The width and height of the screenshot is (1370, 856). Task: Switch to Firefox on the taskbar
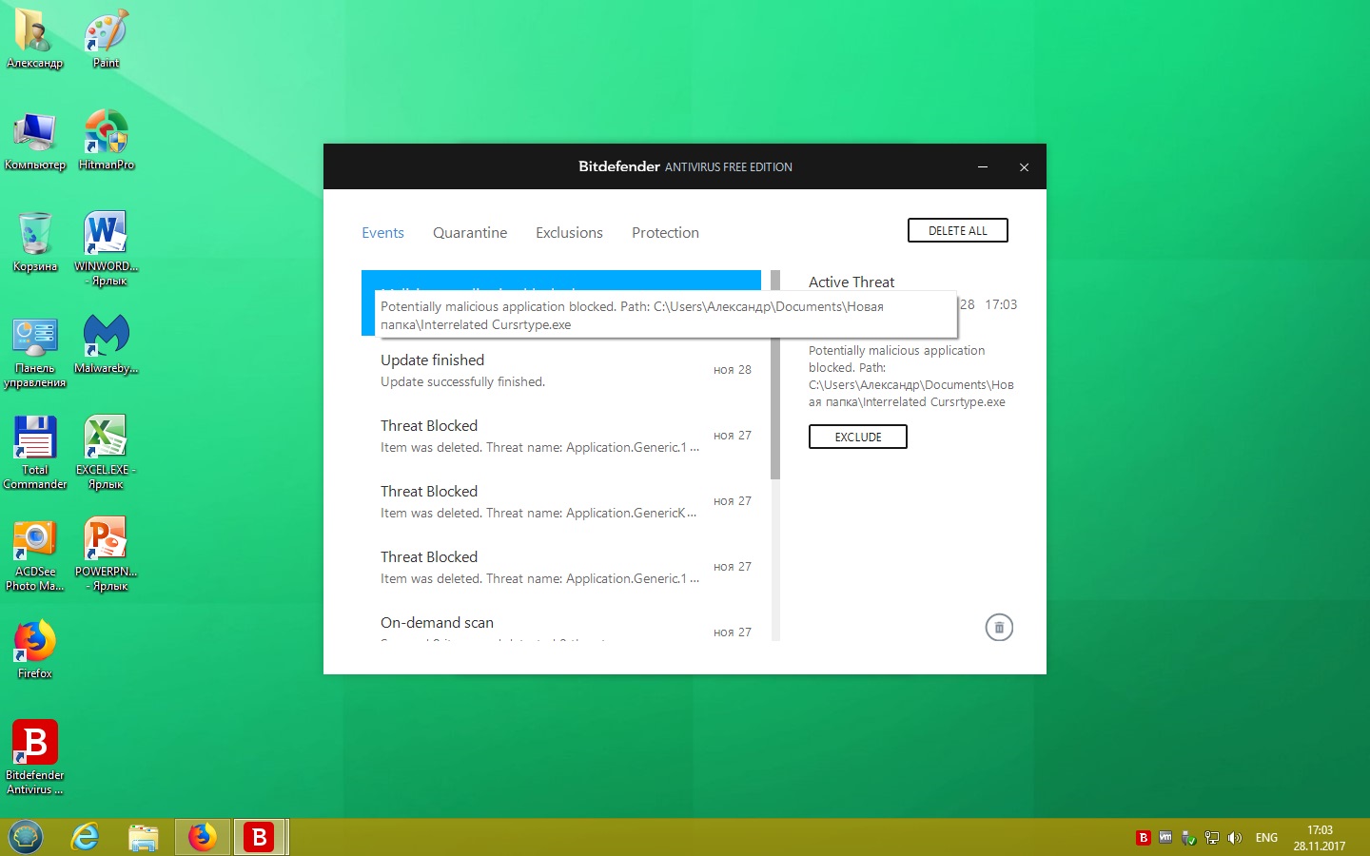point(202,837)
